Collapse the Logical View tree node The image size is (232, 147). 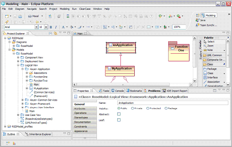[x=18, y=65]
